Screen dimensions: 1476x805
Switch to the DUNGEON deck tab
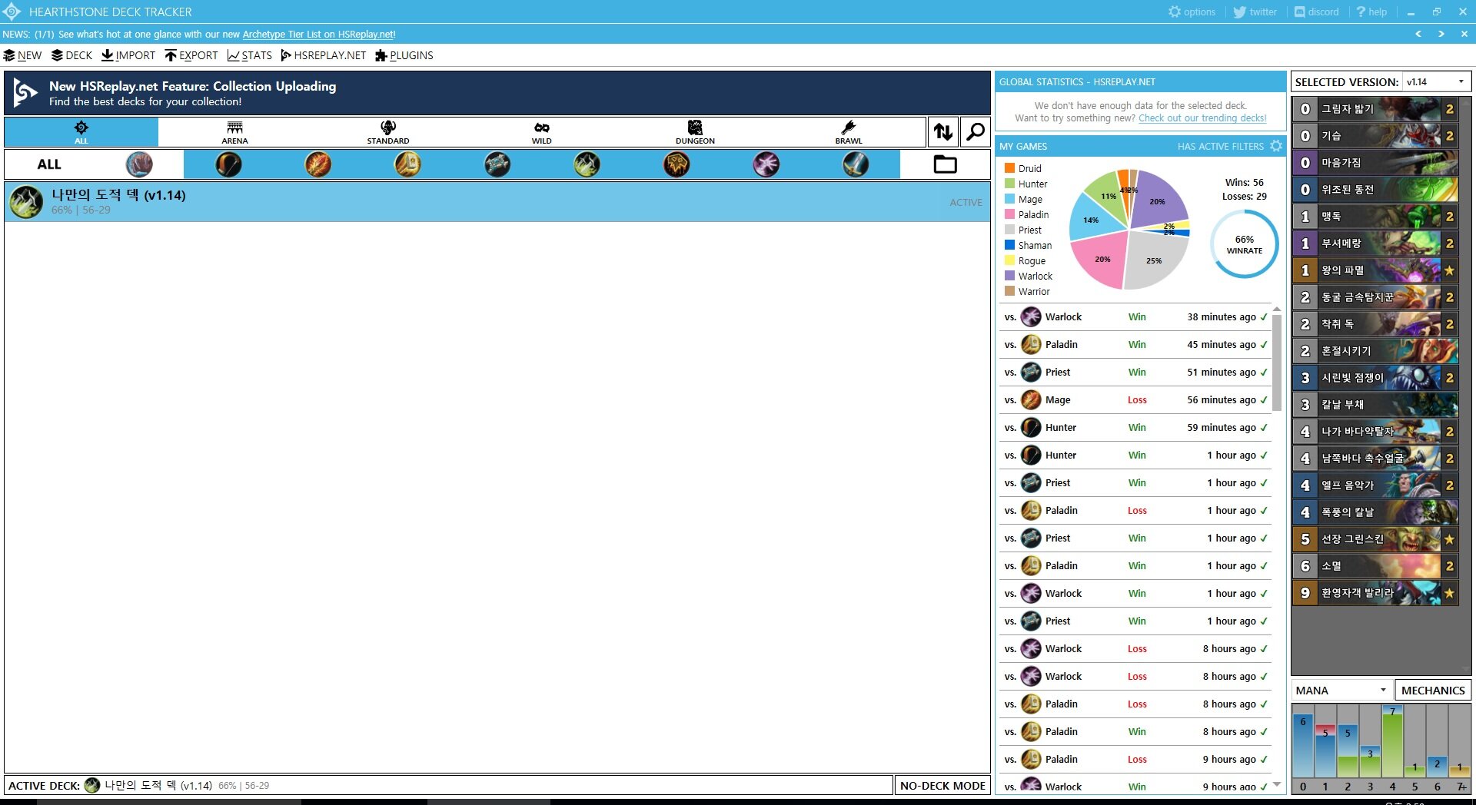(x=695, y=132)
